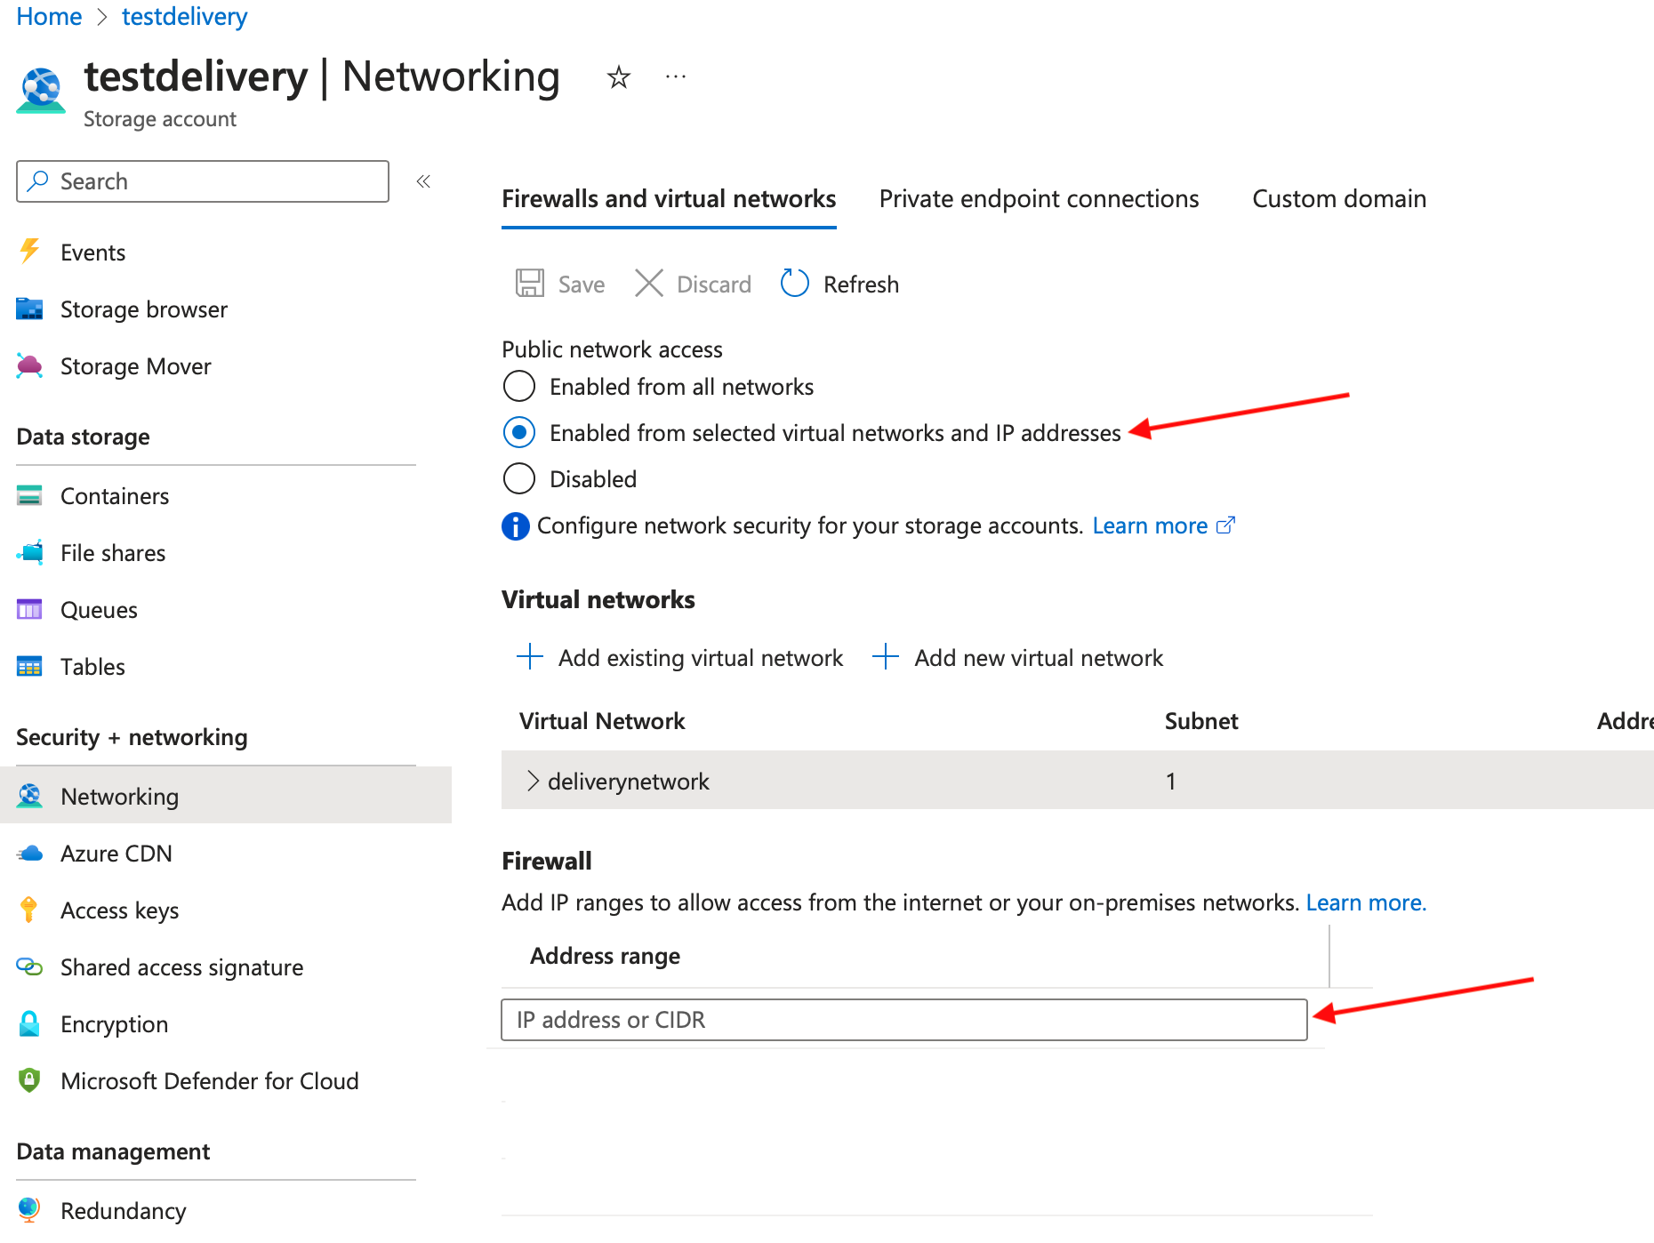
Task: Click the sidebar Search box
Action: click(203, 181)
